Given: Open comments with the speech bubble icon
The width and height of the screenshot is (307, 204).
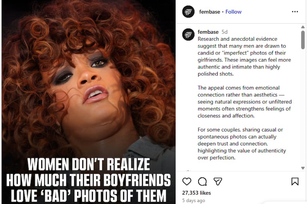Looking at the screenshot, I should [202, 181].
